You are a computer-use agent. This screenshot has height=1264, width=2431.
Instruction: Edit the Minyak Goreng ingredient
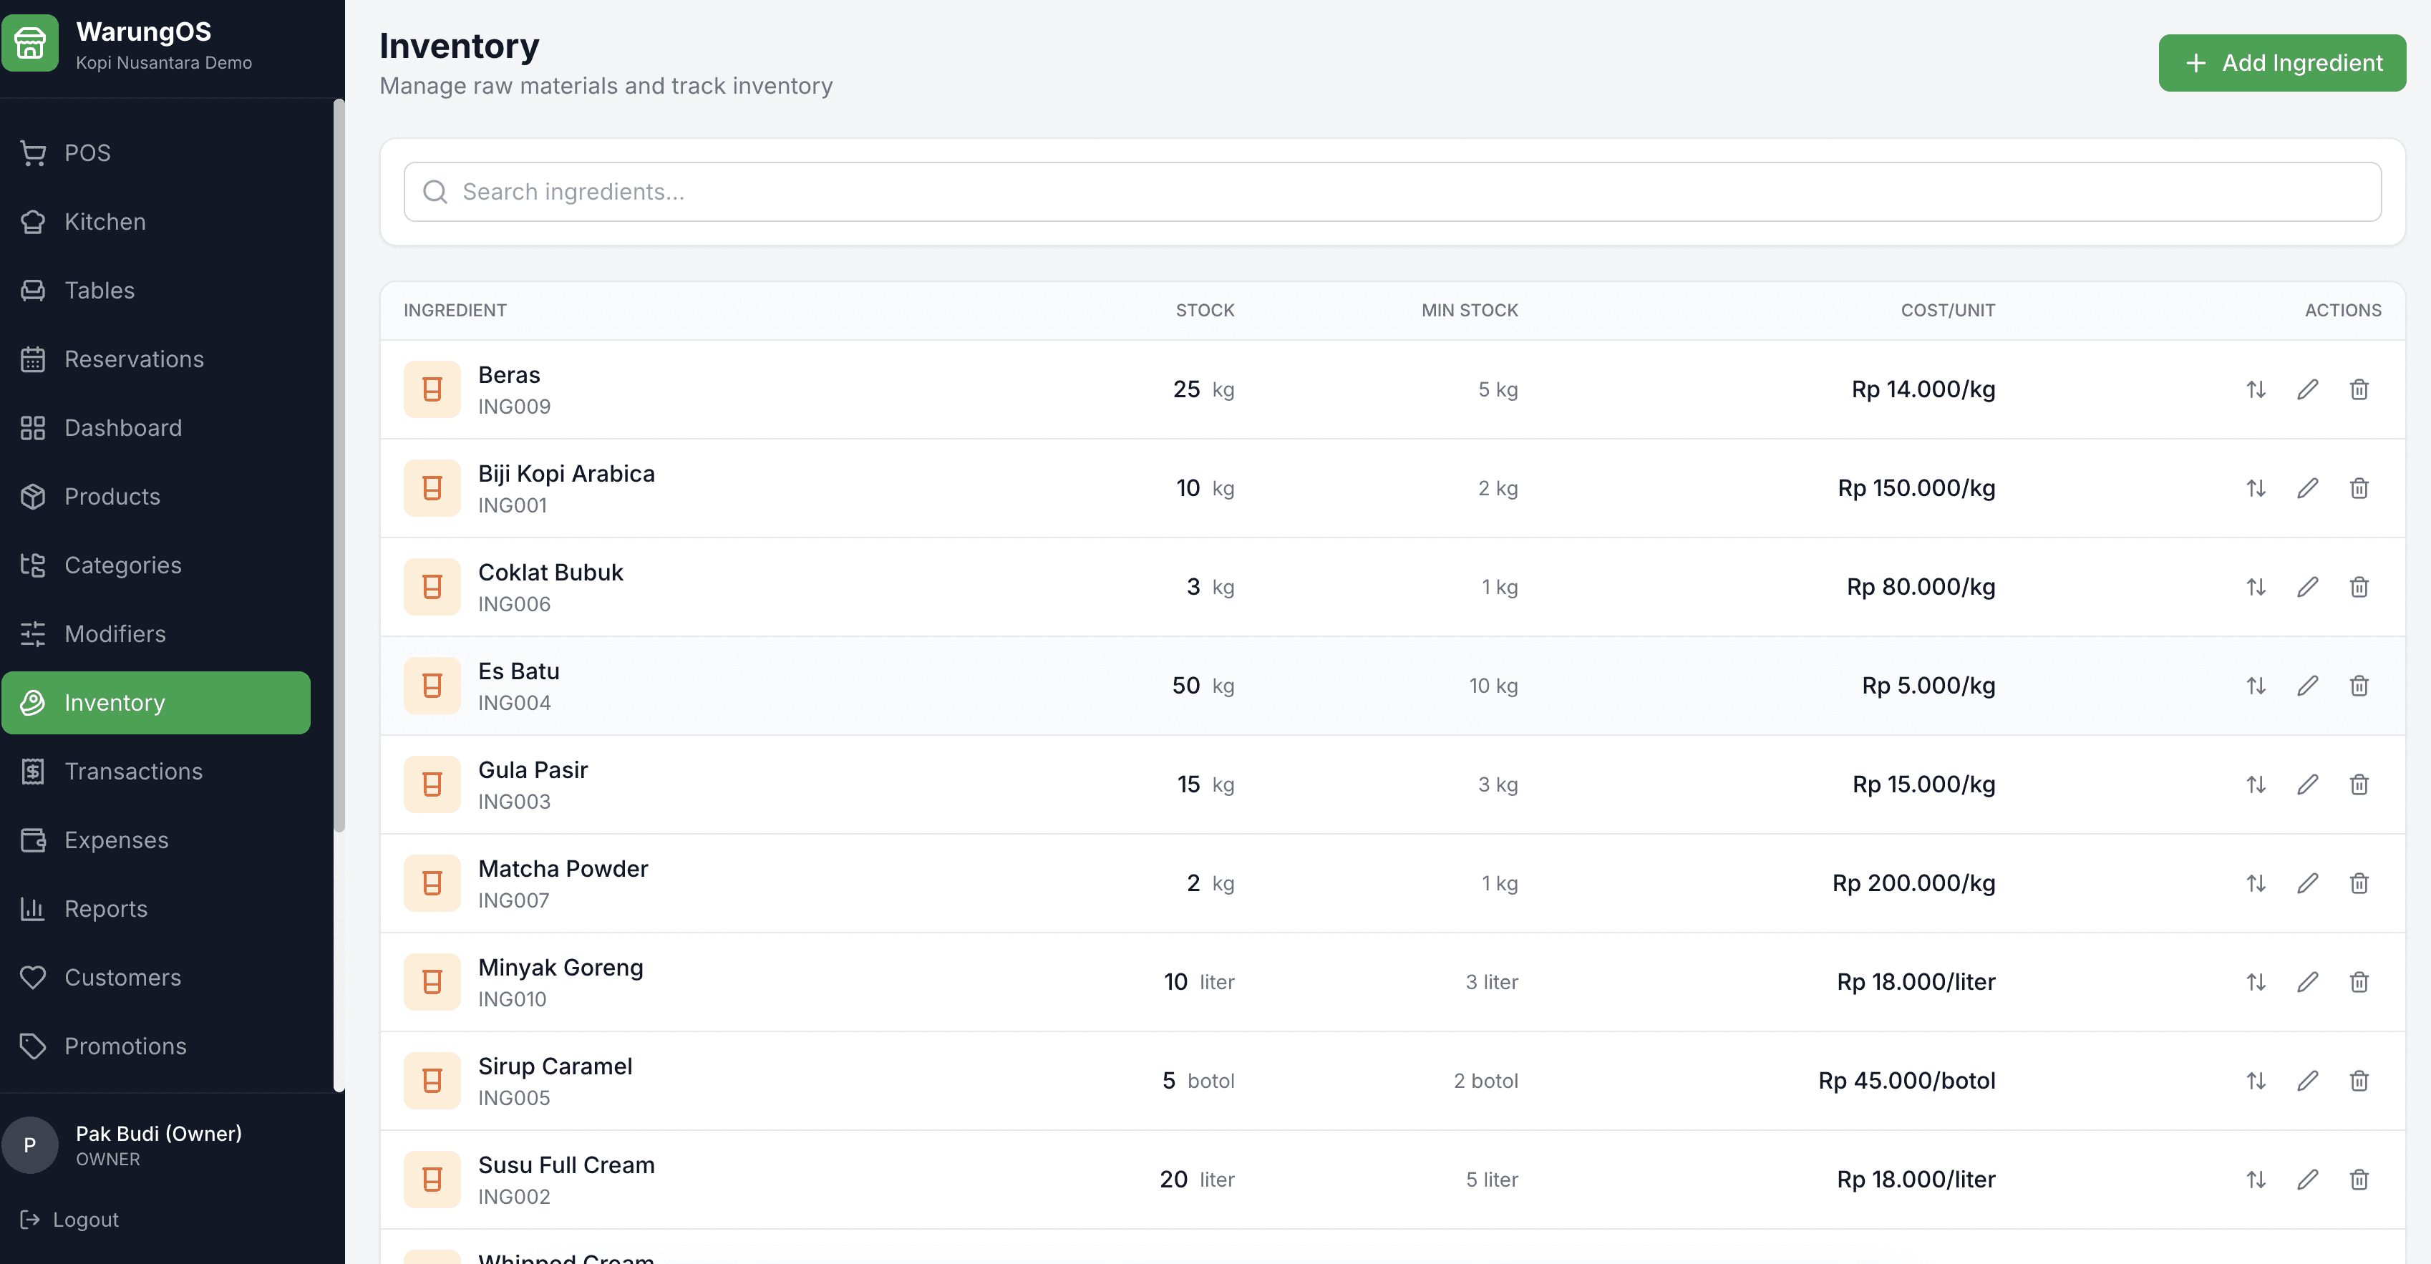tap(2307, 982)
